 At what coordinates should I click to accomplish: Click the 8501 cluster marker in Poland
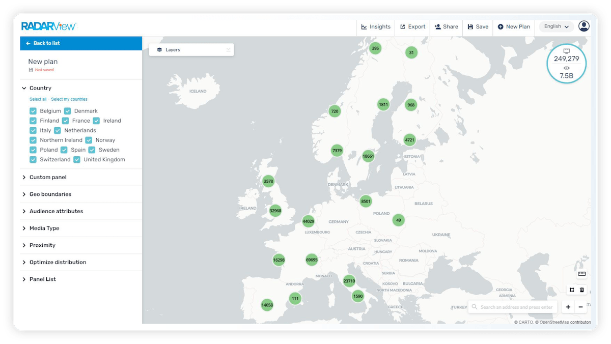[366, 201]
